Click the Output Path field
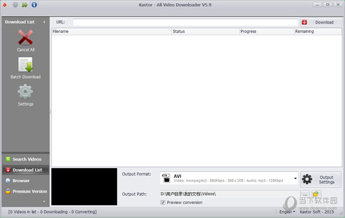345x218 pixels. tap(229, 194)
